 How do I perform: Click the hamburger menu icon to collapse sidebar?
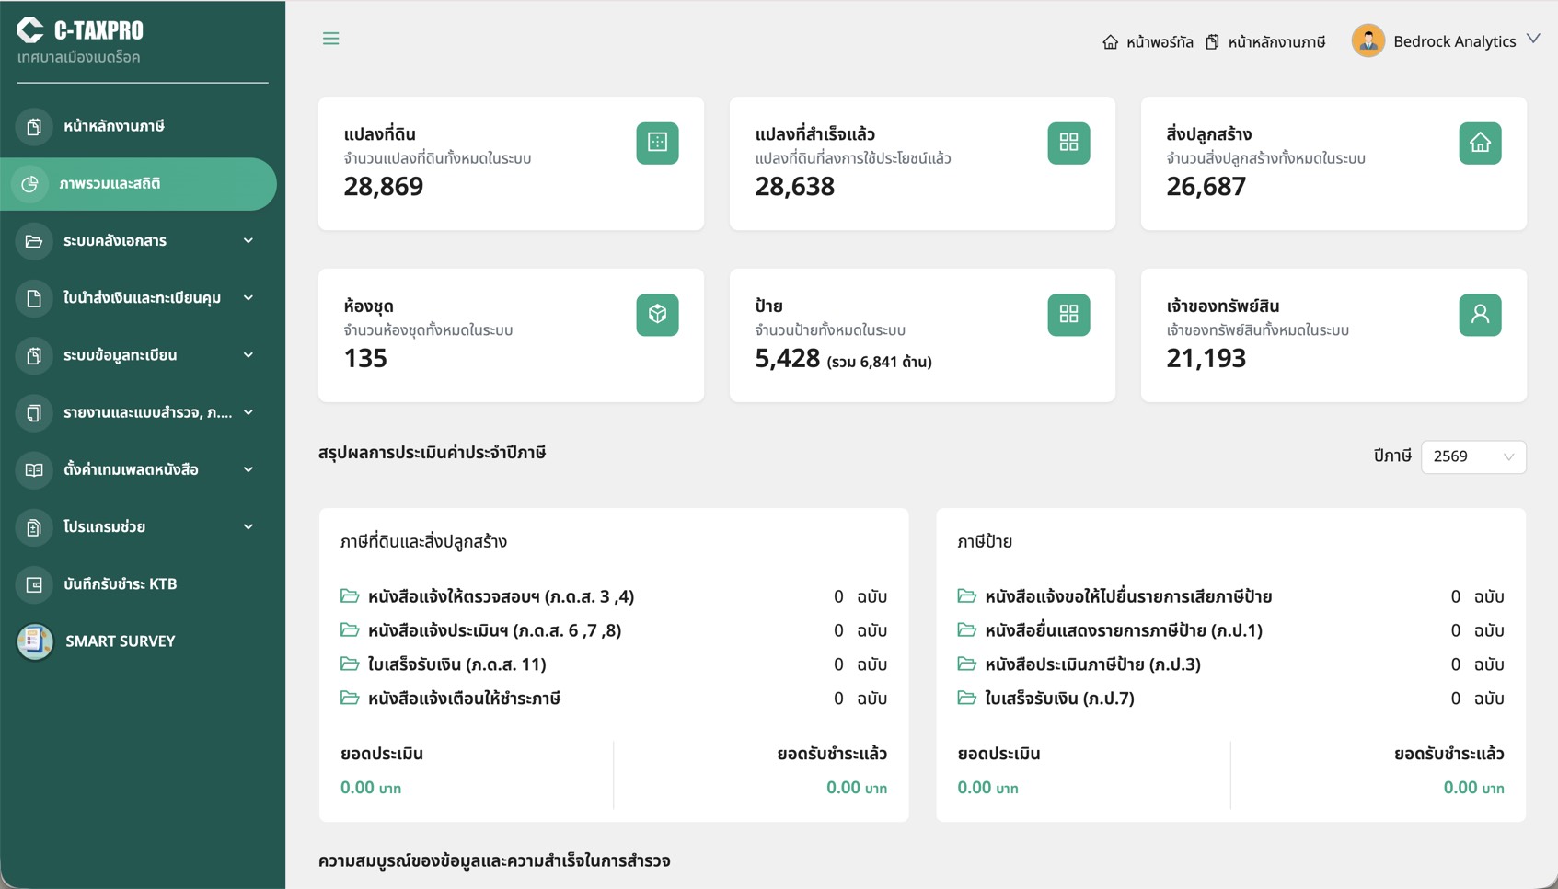pyautogui.click(x=330, y=39)
